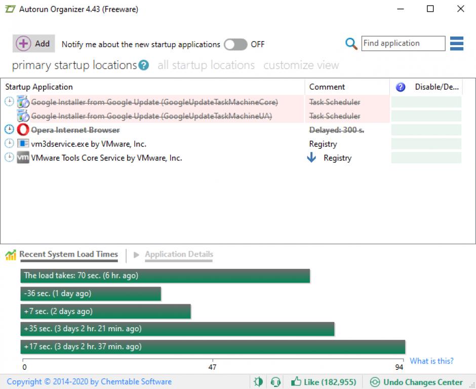The width and height of the screenshot is (476, 389).
Task: Click the -36 sec. (1 day ago) bar
Action: click(x=91, y=294)
